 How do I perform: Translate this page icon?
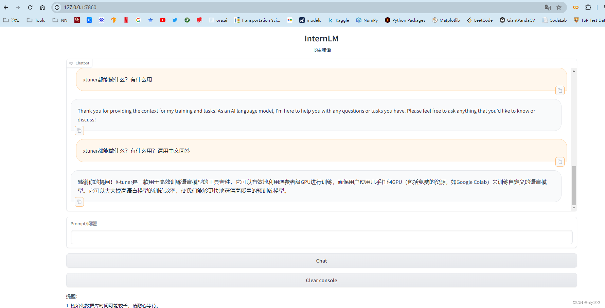point(548,7)
